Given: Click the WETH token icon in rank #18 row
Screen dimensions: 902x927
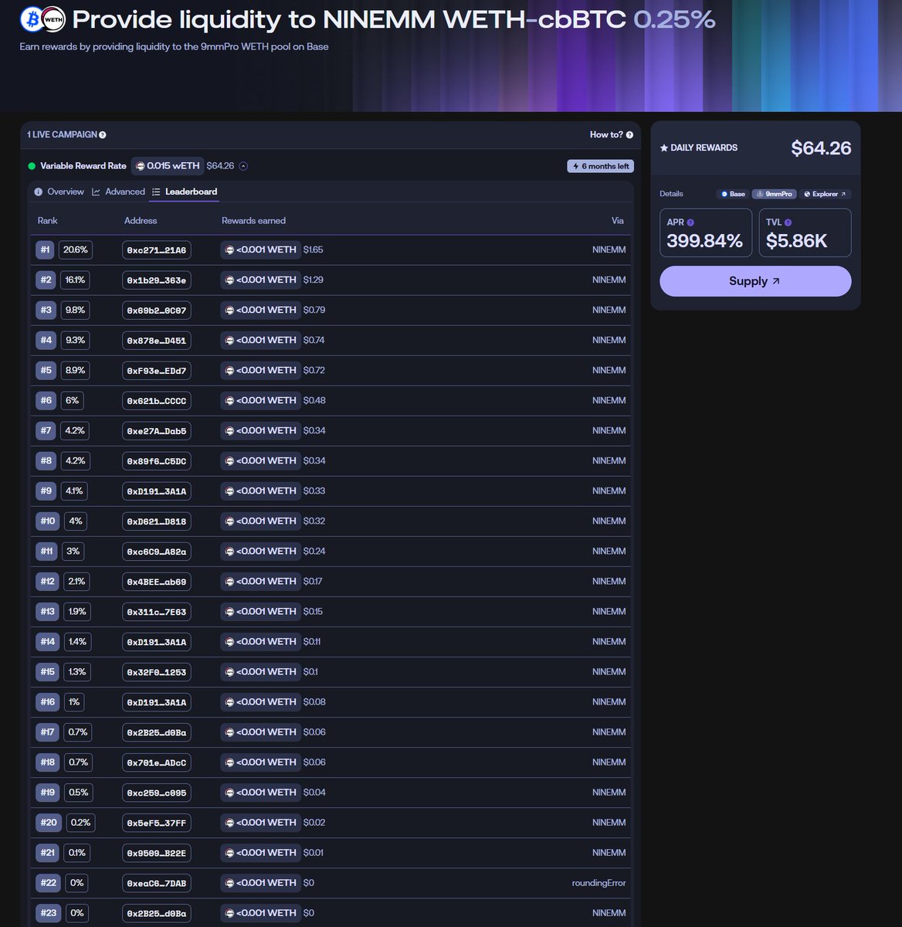Looking at the screenshot, I should (x=229, y=762).
